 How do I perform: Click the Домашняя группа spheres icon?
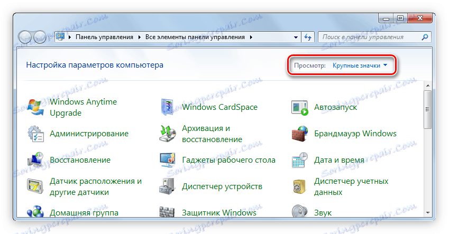[35, 212]
